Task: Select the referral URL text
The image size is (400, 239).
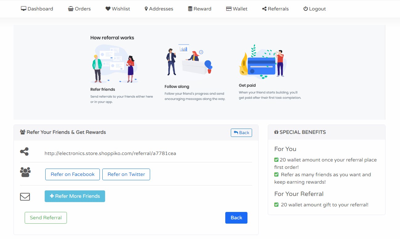Action: pos(110,153)
